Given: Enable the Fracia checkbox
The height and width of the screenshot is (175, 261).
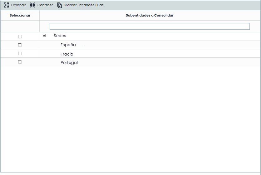Looking at the screenshot, I should [20, 53].
